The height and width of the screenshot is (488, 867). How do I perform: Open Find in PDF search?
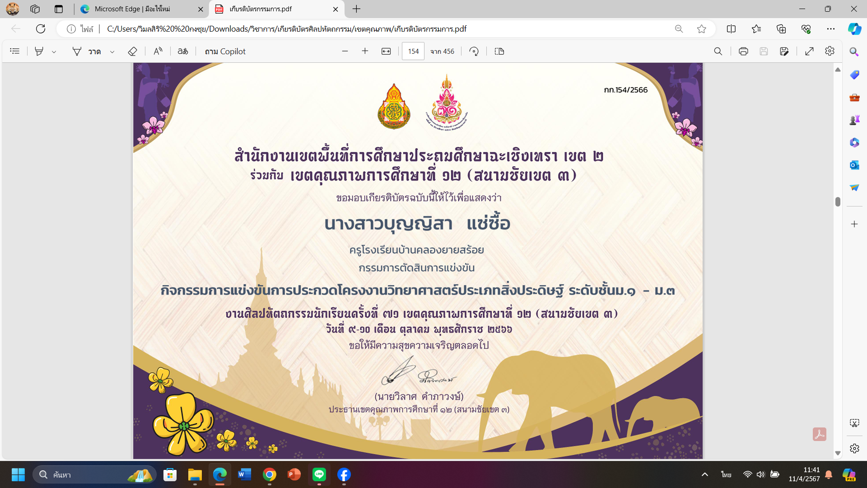(x=718, y=52)
